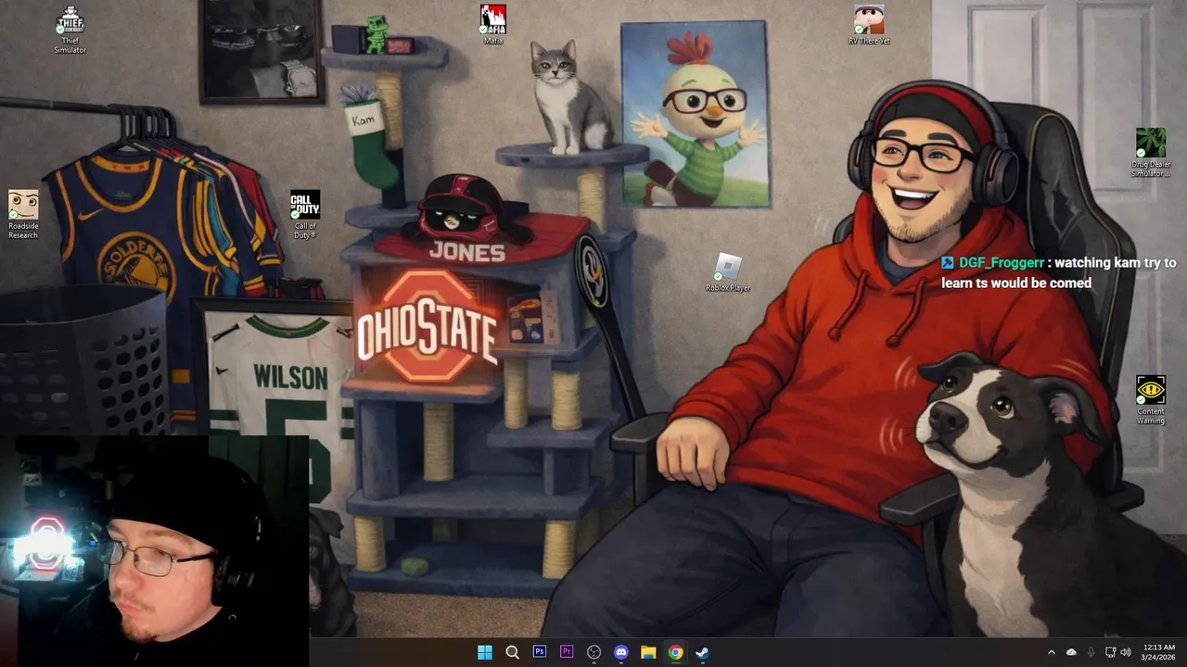The height and width of the screenshot is (667, 1187).
Task: Open taskbar Search
Action: coord(512,652)
